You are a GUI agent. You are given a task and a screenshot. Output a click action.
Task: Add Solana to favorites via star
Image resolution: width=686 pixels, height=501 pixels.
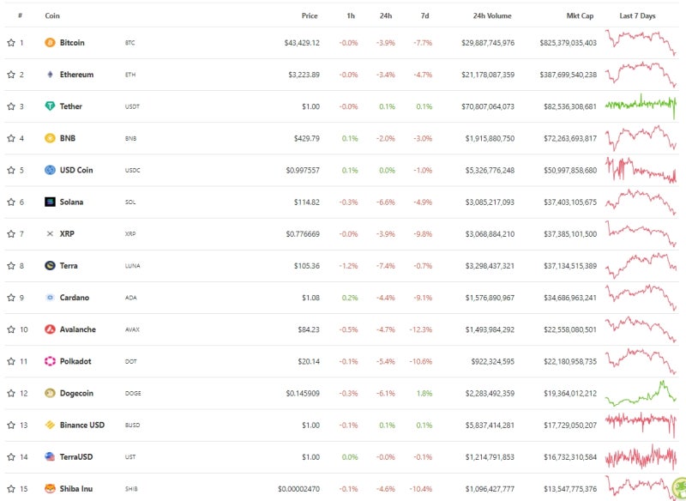11,202
